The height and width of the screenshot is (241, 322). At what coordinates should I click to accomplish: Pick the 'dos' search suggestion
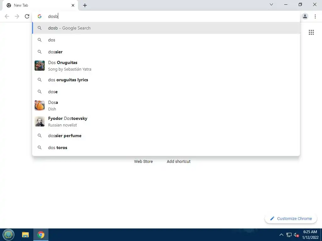(x=166, y=40)
